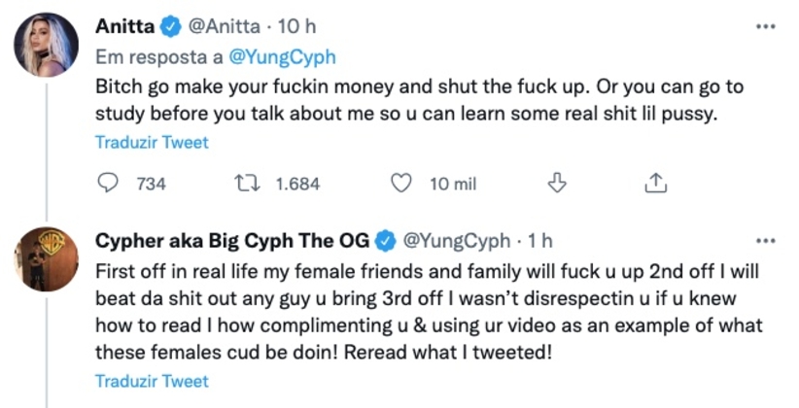Translate Cypher's tweet via Traduzir Tweet

click(x=151, y=379)
